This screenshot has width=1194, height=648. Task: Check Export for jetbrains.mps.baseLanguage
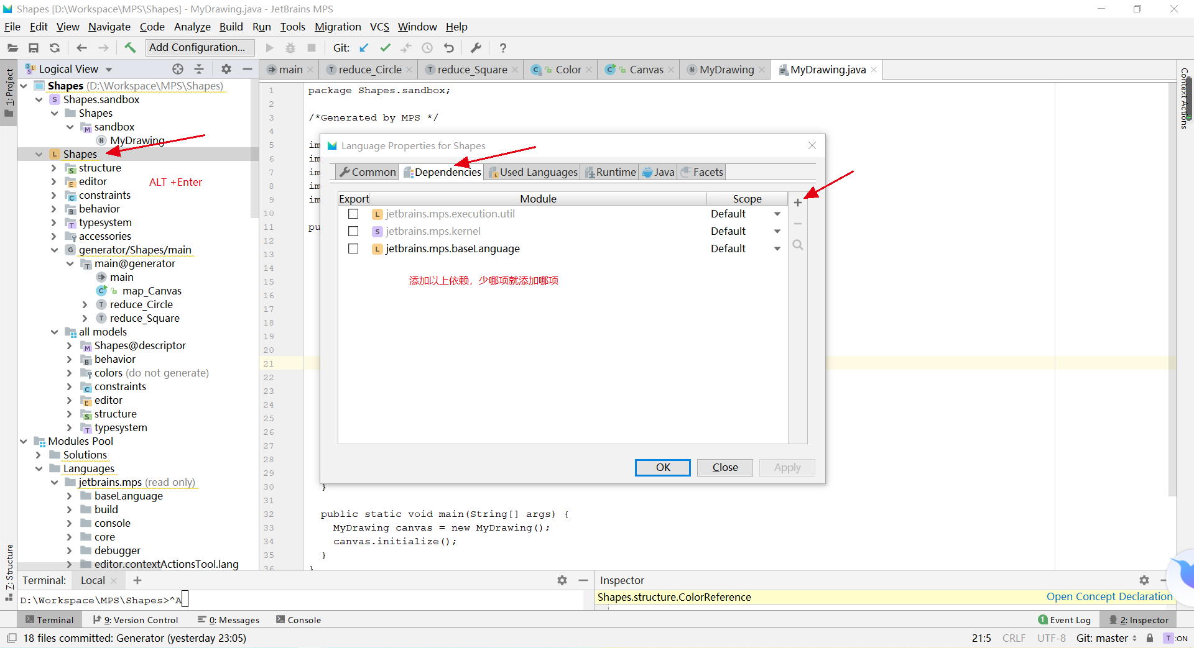(x=354, y=249)
